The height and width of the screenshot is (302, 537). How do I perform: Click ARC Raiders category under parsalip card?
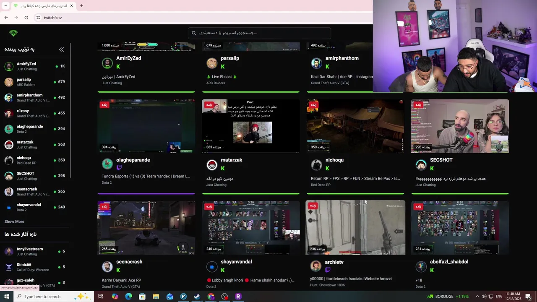click(216, 83)
